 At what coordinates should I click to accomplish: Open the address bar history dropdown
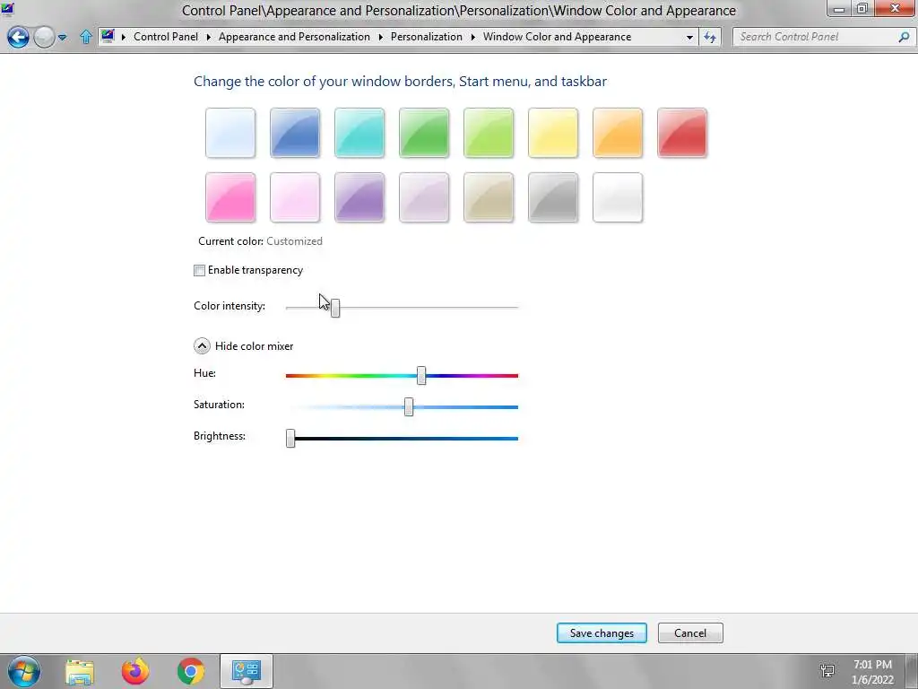pos(689,37)
